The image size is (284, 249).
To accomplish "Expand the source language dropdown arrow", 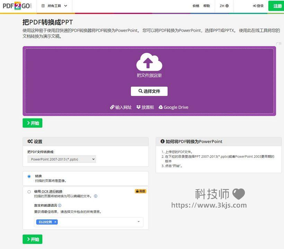I will pyautogui.click(x=139, y=222).
